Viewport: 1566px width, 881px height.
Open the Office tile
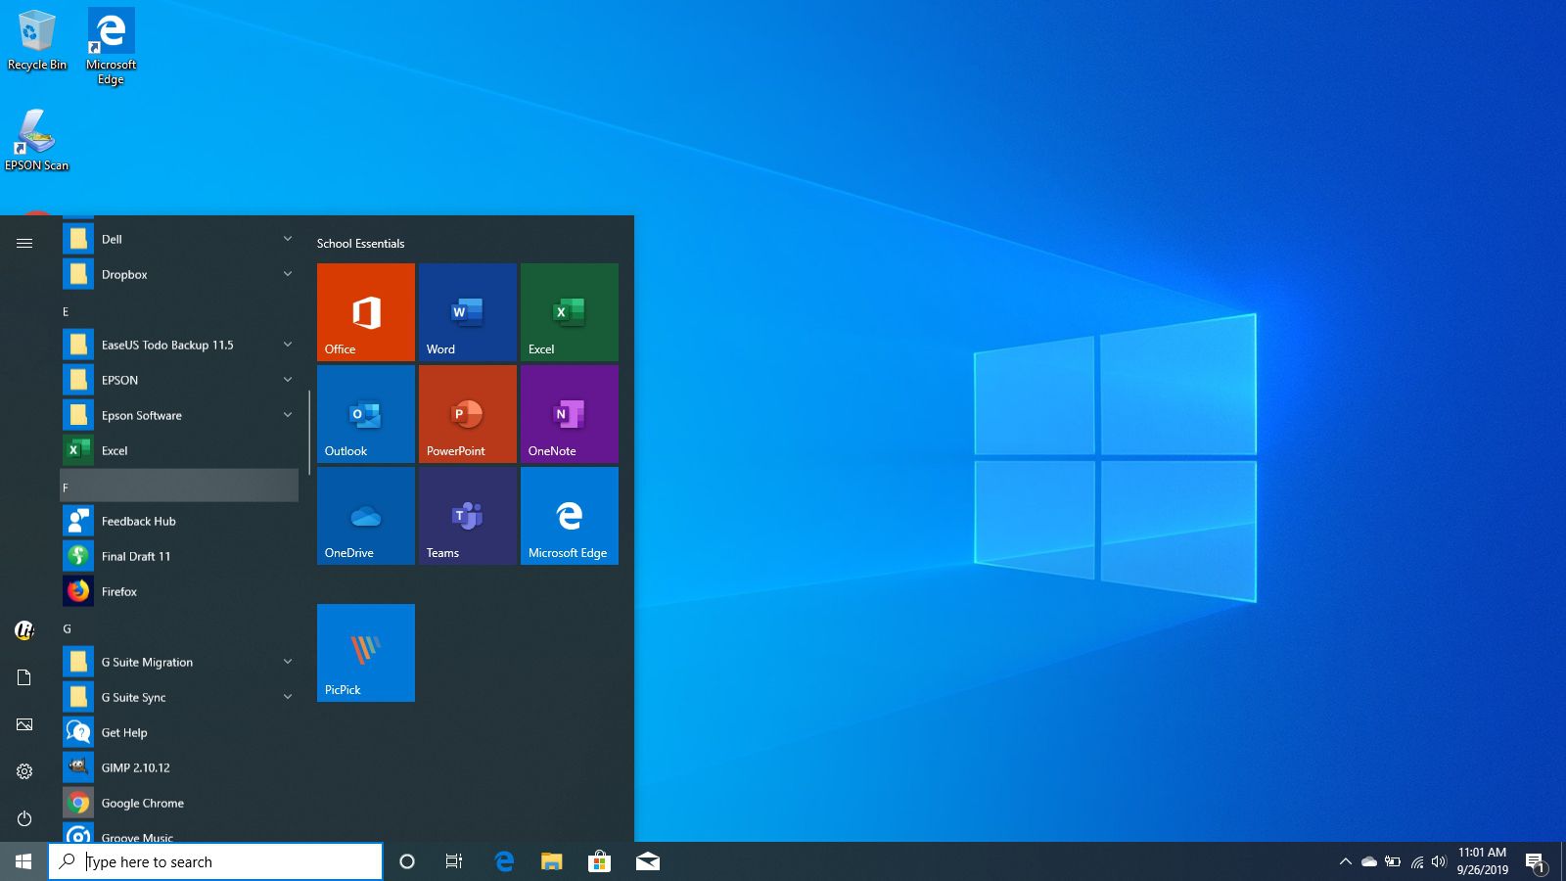(x=366, y=312)
